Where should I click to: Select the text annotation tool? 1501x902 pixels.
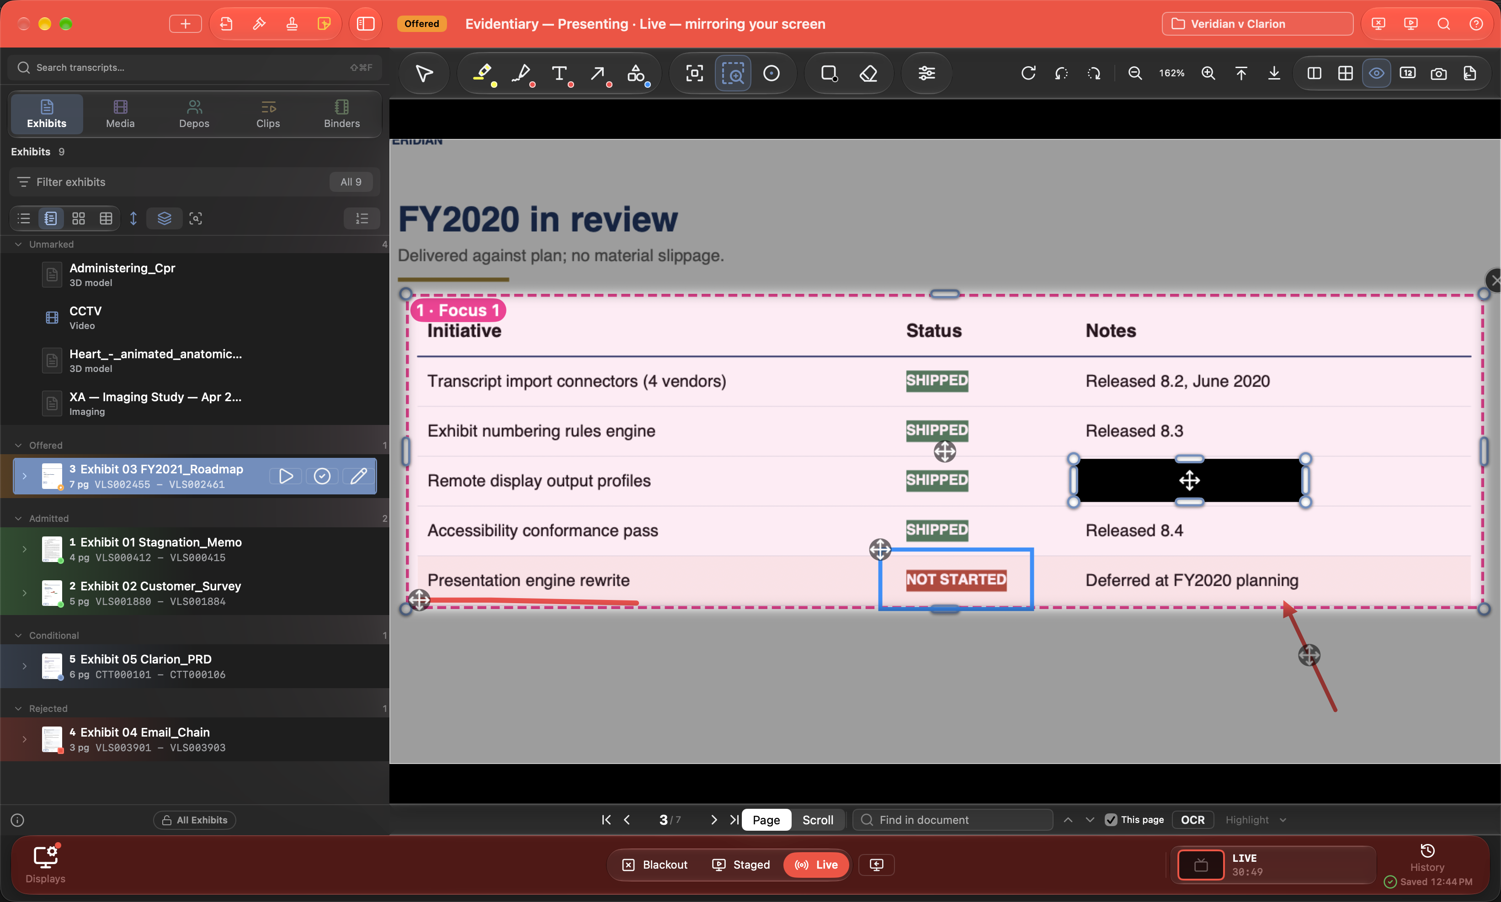click(x=559, y=74)
